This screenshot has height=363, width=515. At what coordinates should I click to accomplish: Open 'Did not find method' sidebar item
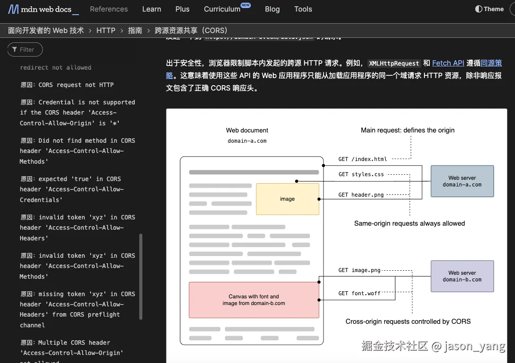click(x=77, y=151)
